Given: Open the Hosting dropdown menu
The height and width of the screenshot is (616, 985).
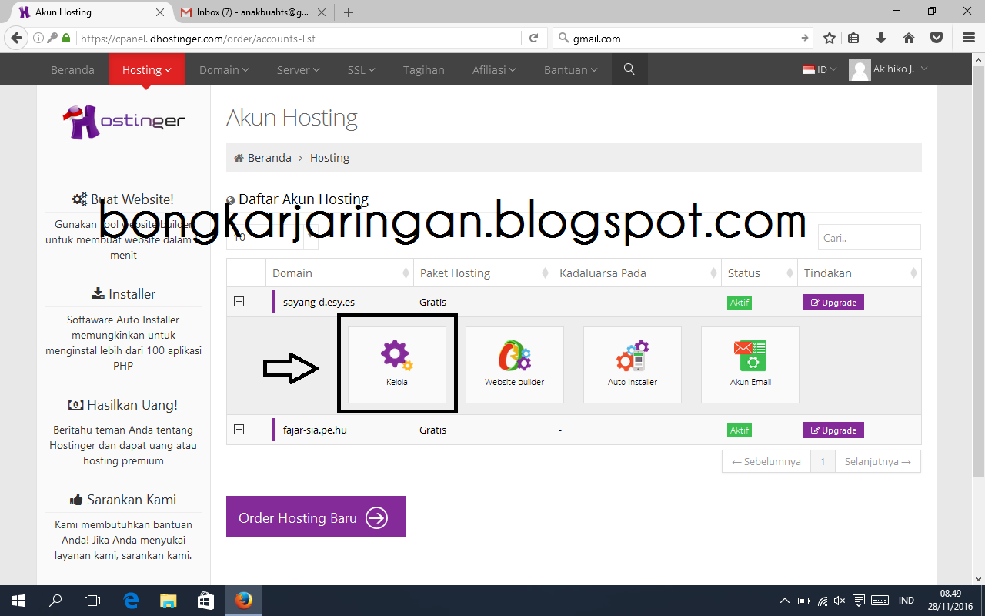Looking at the screenshot, I should [147, 69].
